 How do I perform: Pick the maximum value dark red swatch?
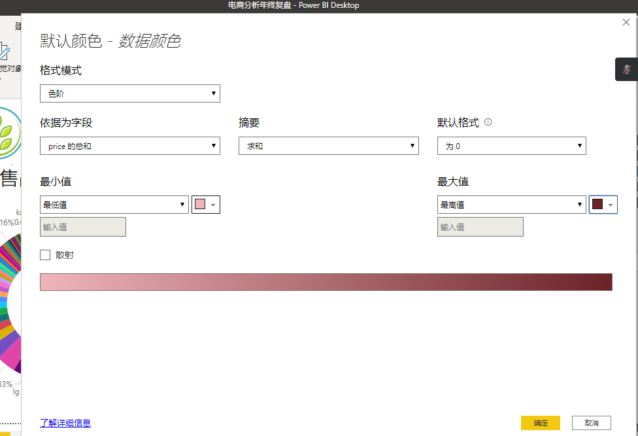point(603,205)
